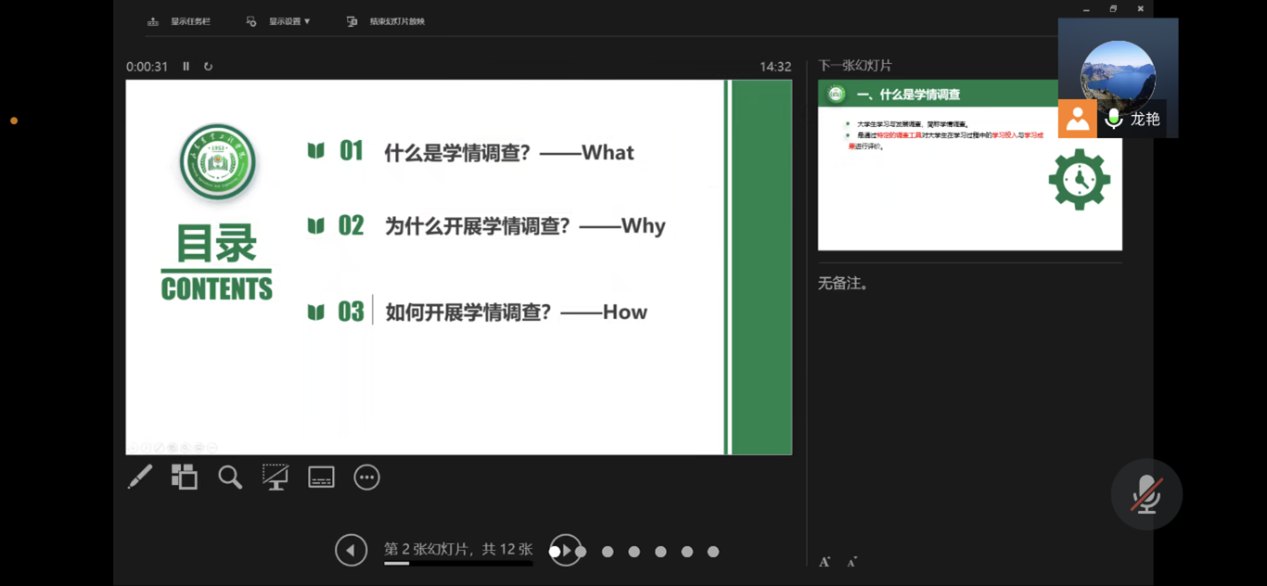Increase notes text size
This screenshot has width=1267, height=586.
coord(825,561)
